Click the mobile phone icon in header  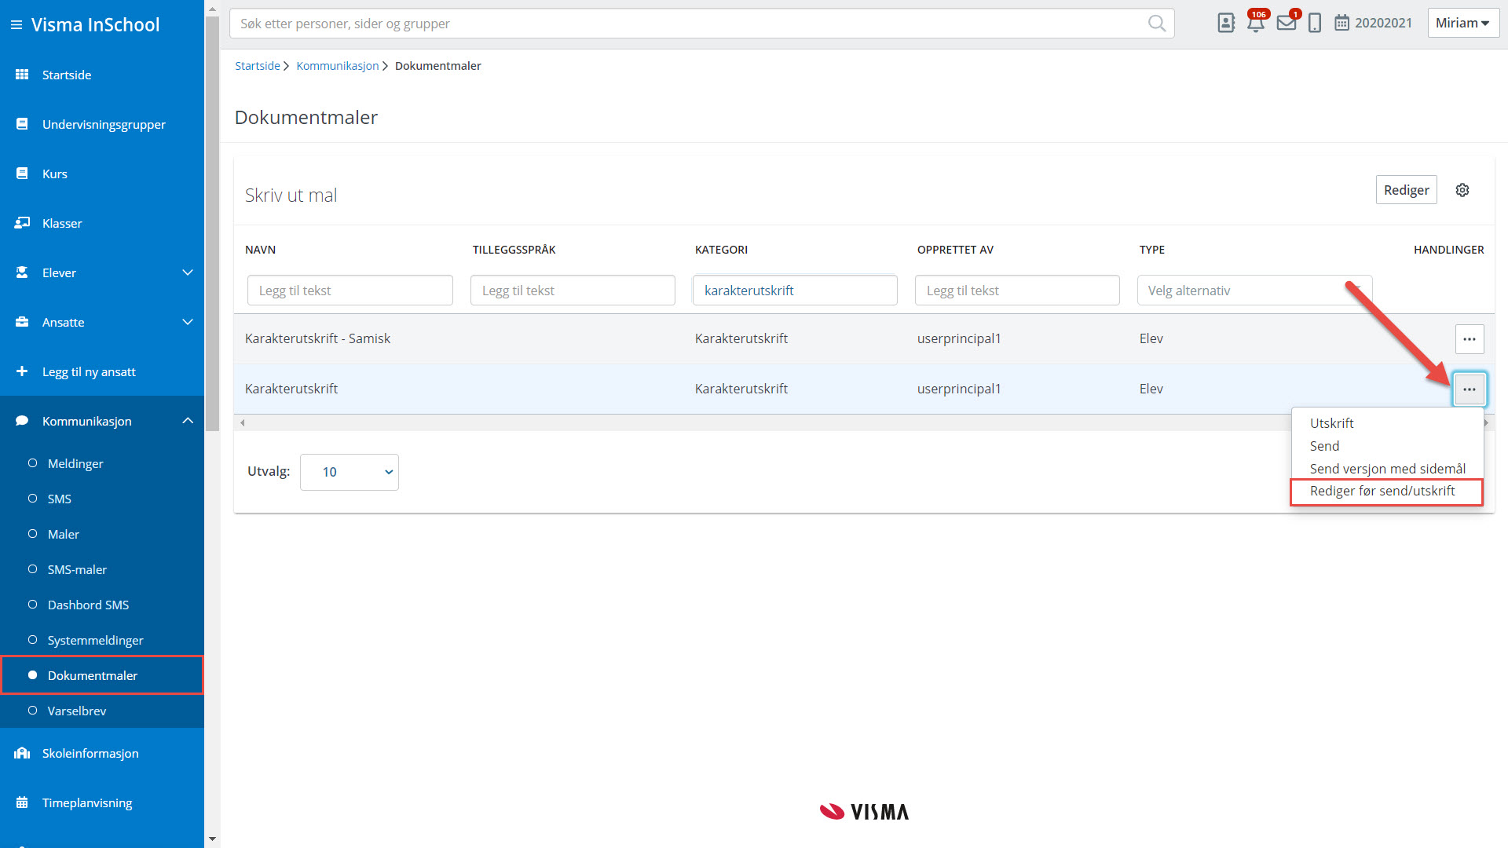pyautogui.click(x=1315, y=24)
